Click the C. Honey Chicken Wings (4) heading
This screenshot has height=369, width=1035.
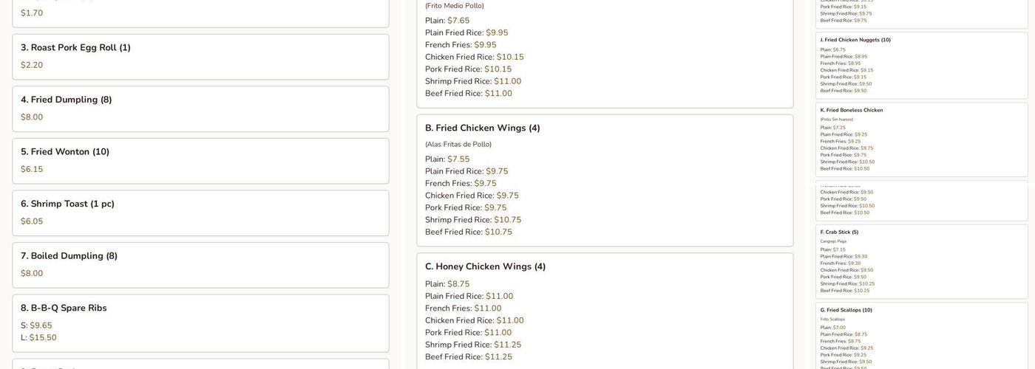[485, 267]
